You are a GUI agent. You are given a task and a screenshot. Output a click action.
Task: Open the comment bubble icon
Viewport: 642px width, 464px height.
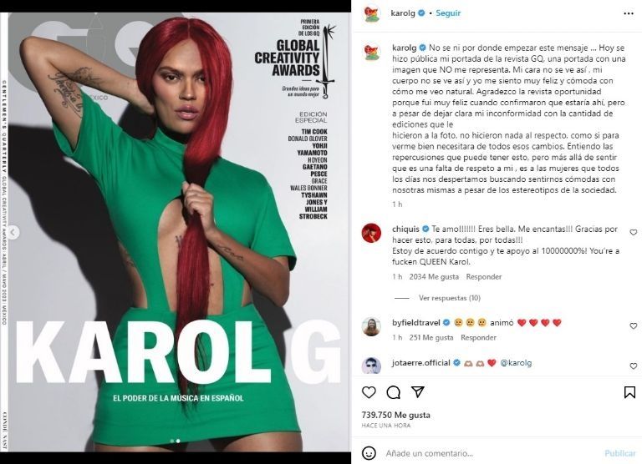(393, 392)
